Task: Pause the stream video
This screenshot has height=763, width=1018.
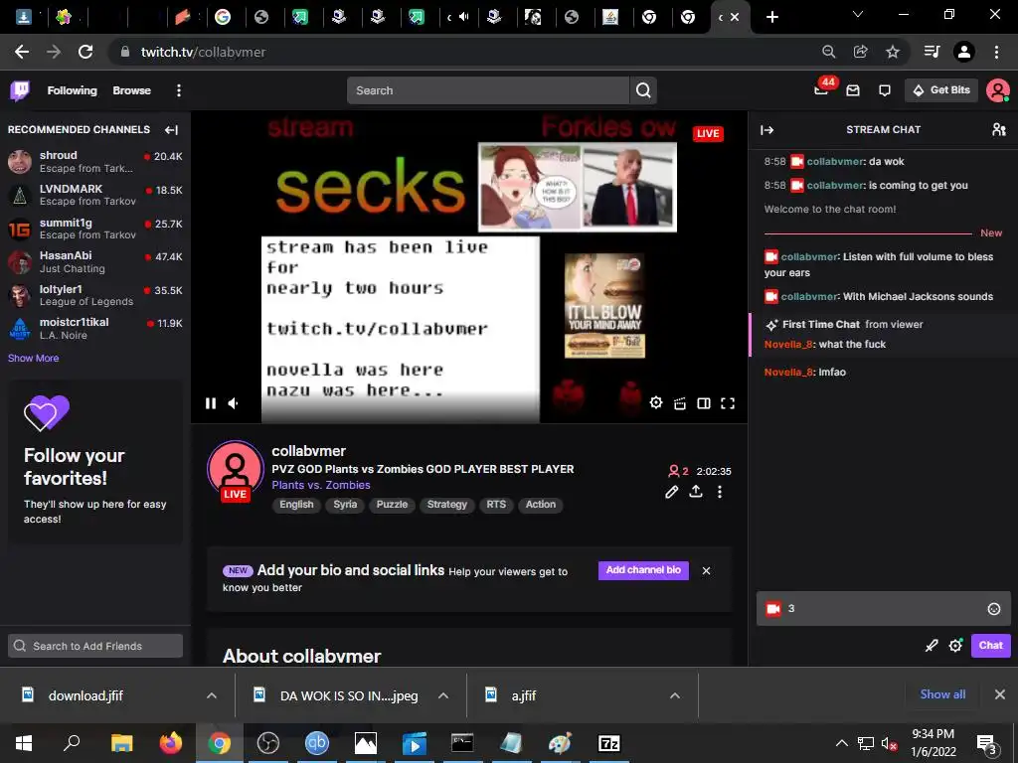Action: (211, 403)
